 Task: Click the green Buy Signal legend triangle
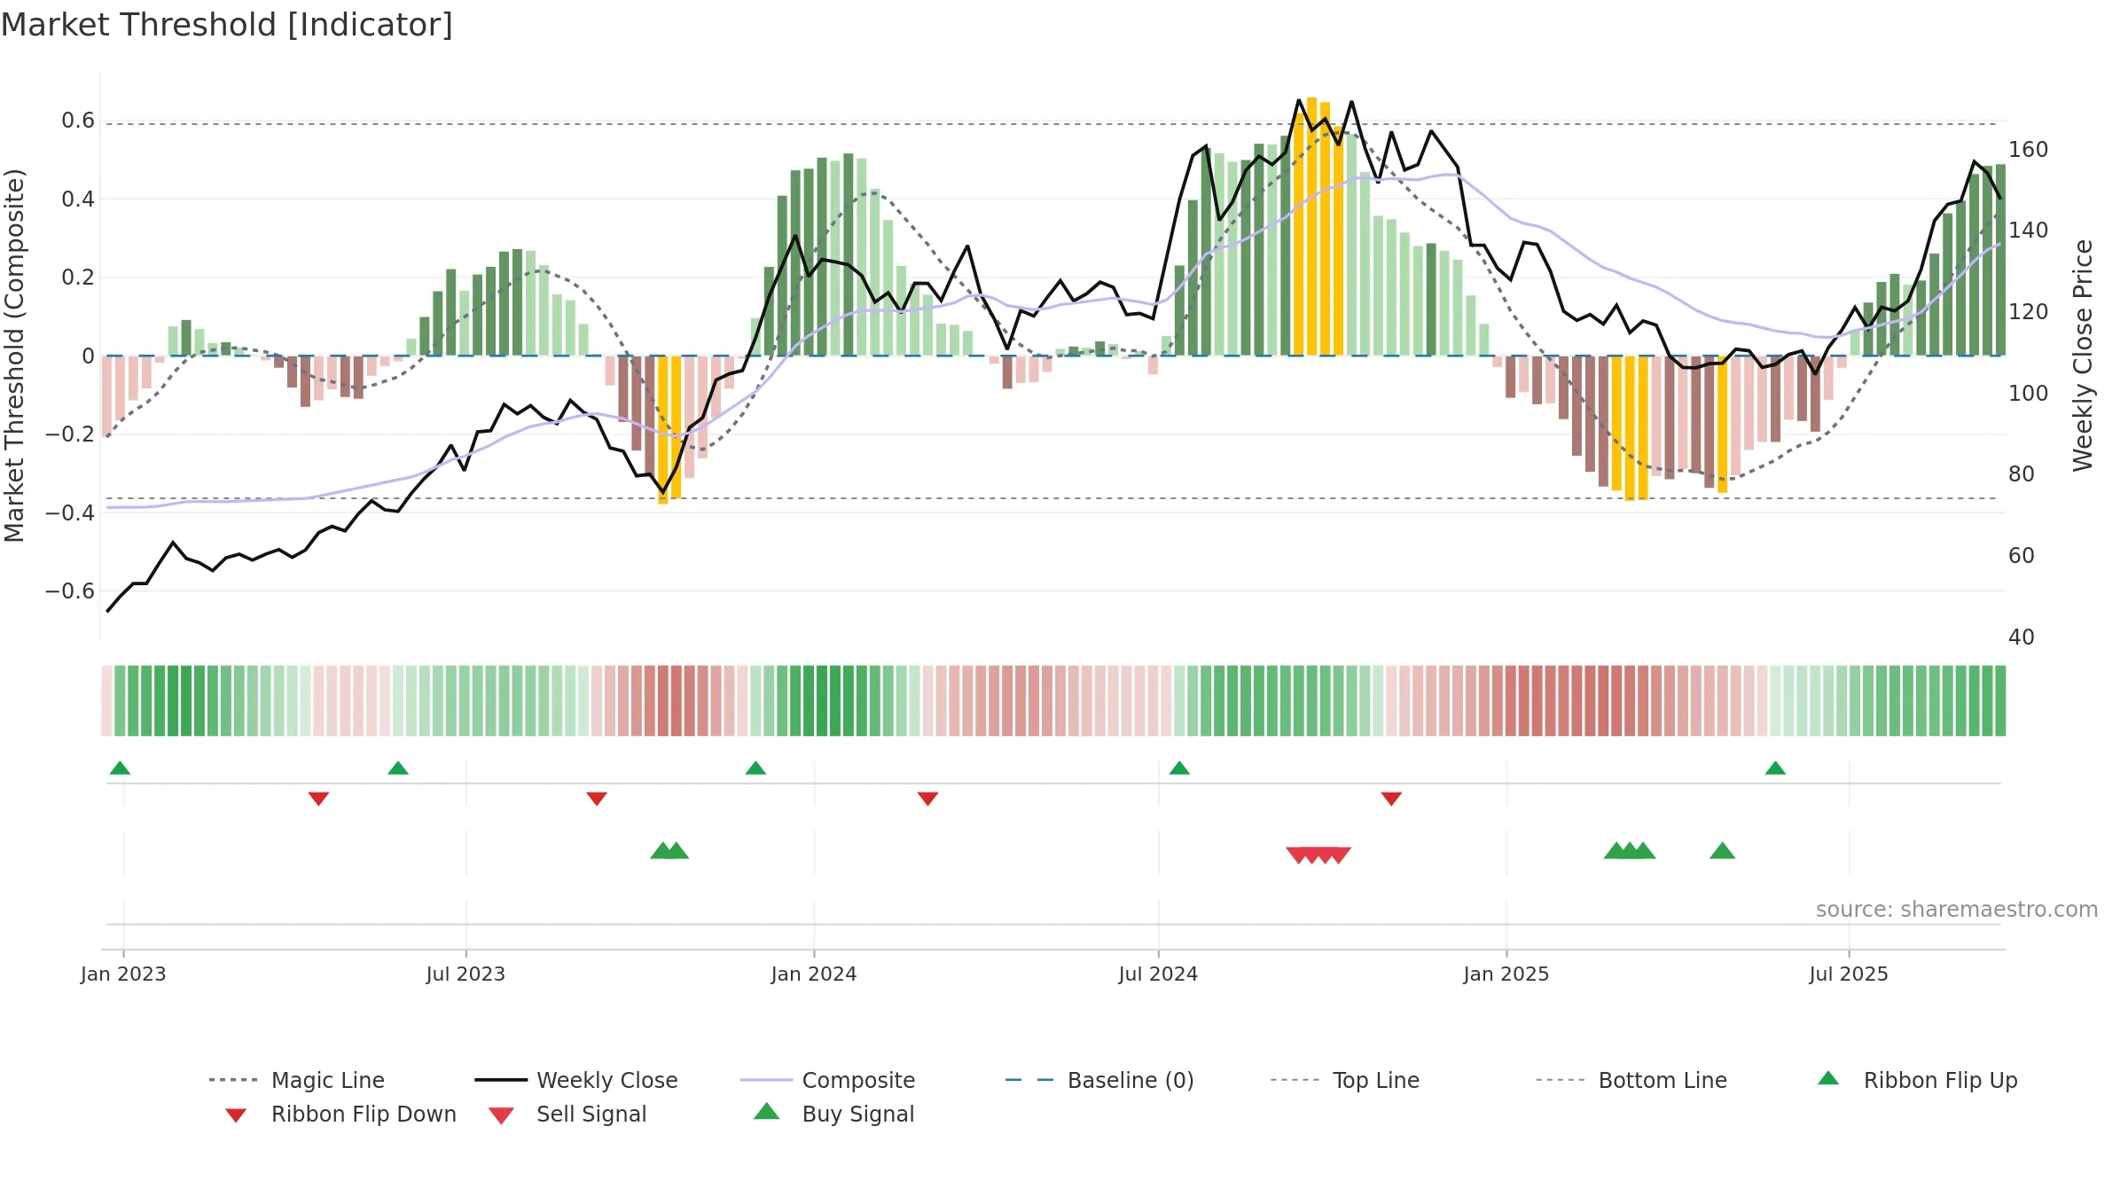point(767,1111)
